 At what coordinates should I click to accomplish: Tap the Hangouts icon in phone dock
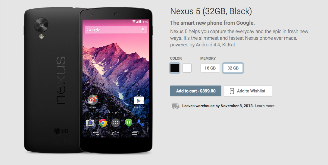tap(128, 123)
